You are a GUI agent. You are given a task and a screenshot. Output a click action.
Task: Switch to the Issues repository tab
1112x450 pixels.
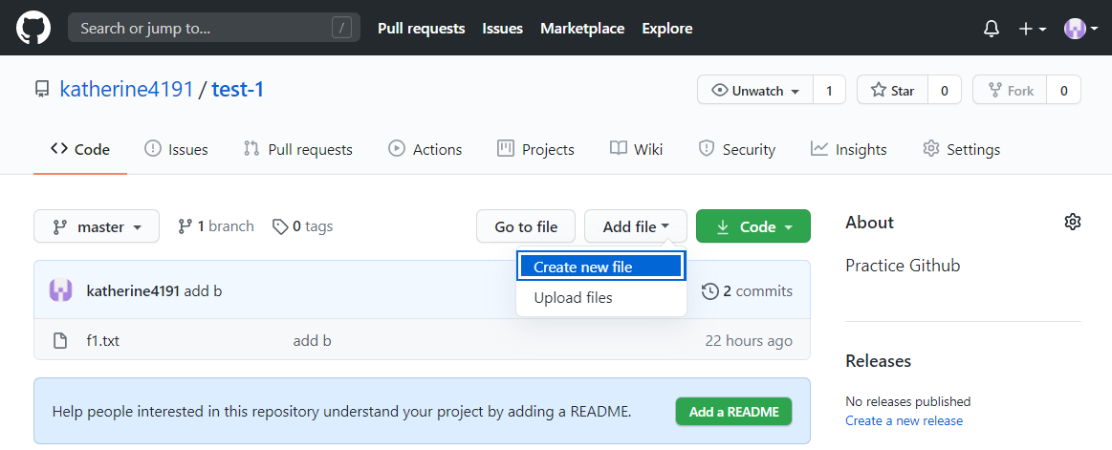point(176,149)
